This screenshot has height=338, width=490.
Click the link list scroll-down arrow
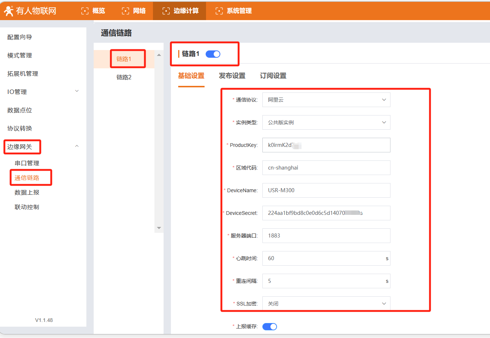click(x=159, y=228)
